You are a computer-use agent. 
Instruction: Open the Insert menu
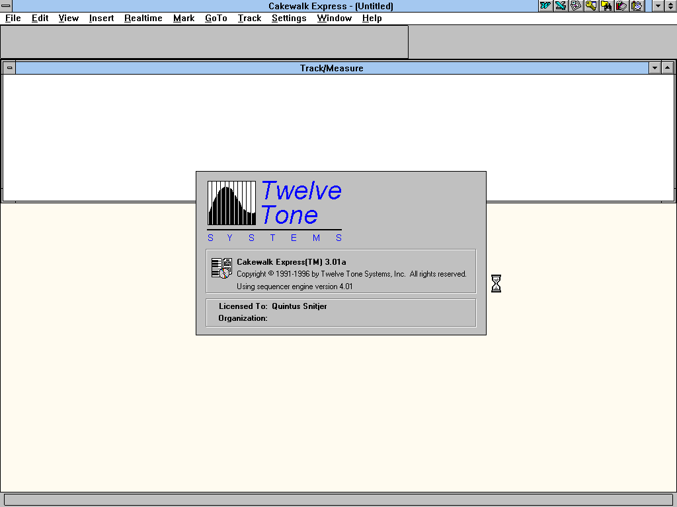coord(101,18)
